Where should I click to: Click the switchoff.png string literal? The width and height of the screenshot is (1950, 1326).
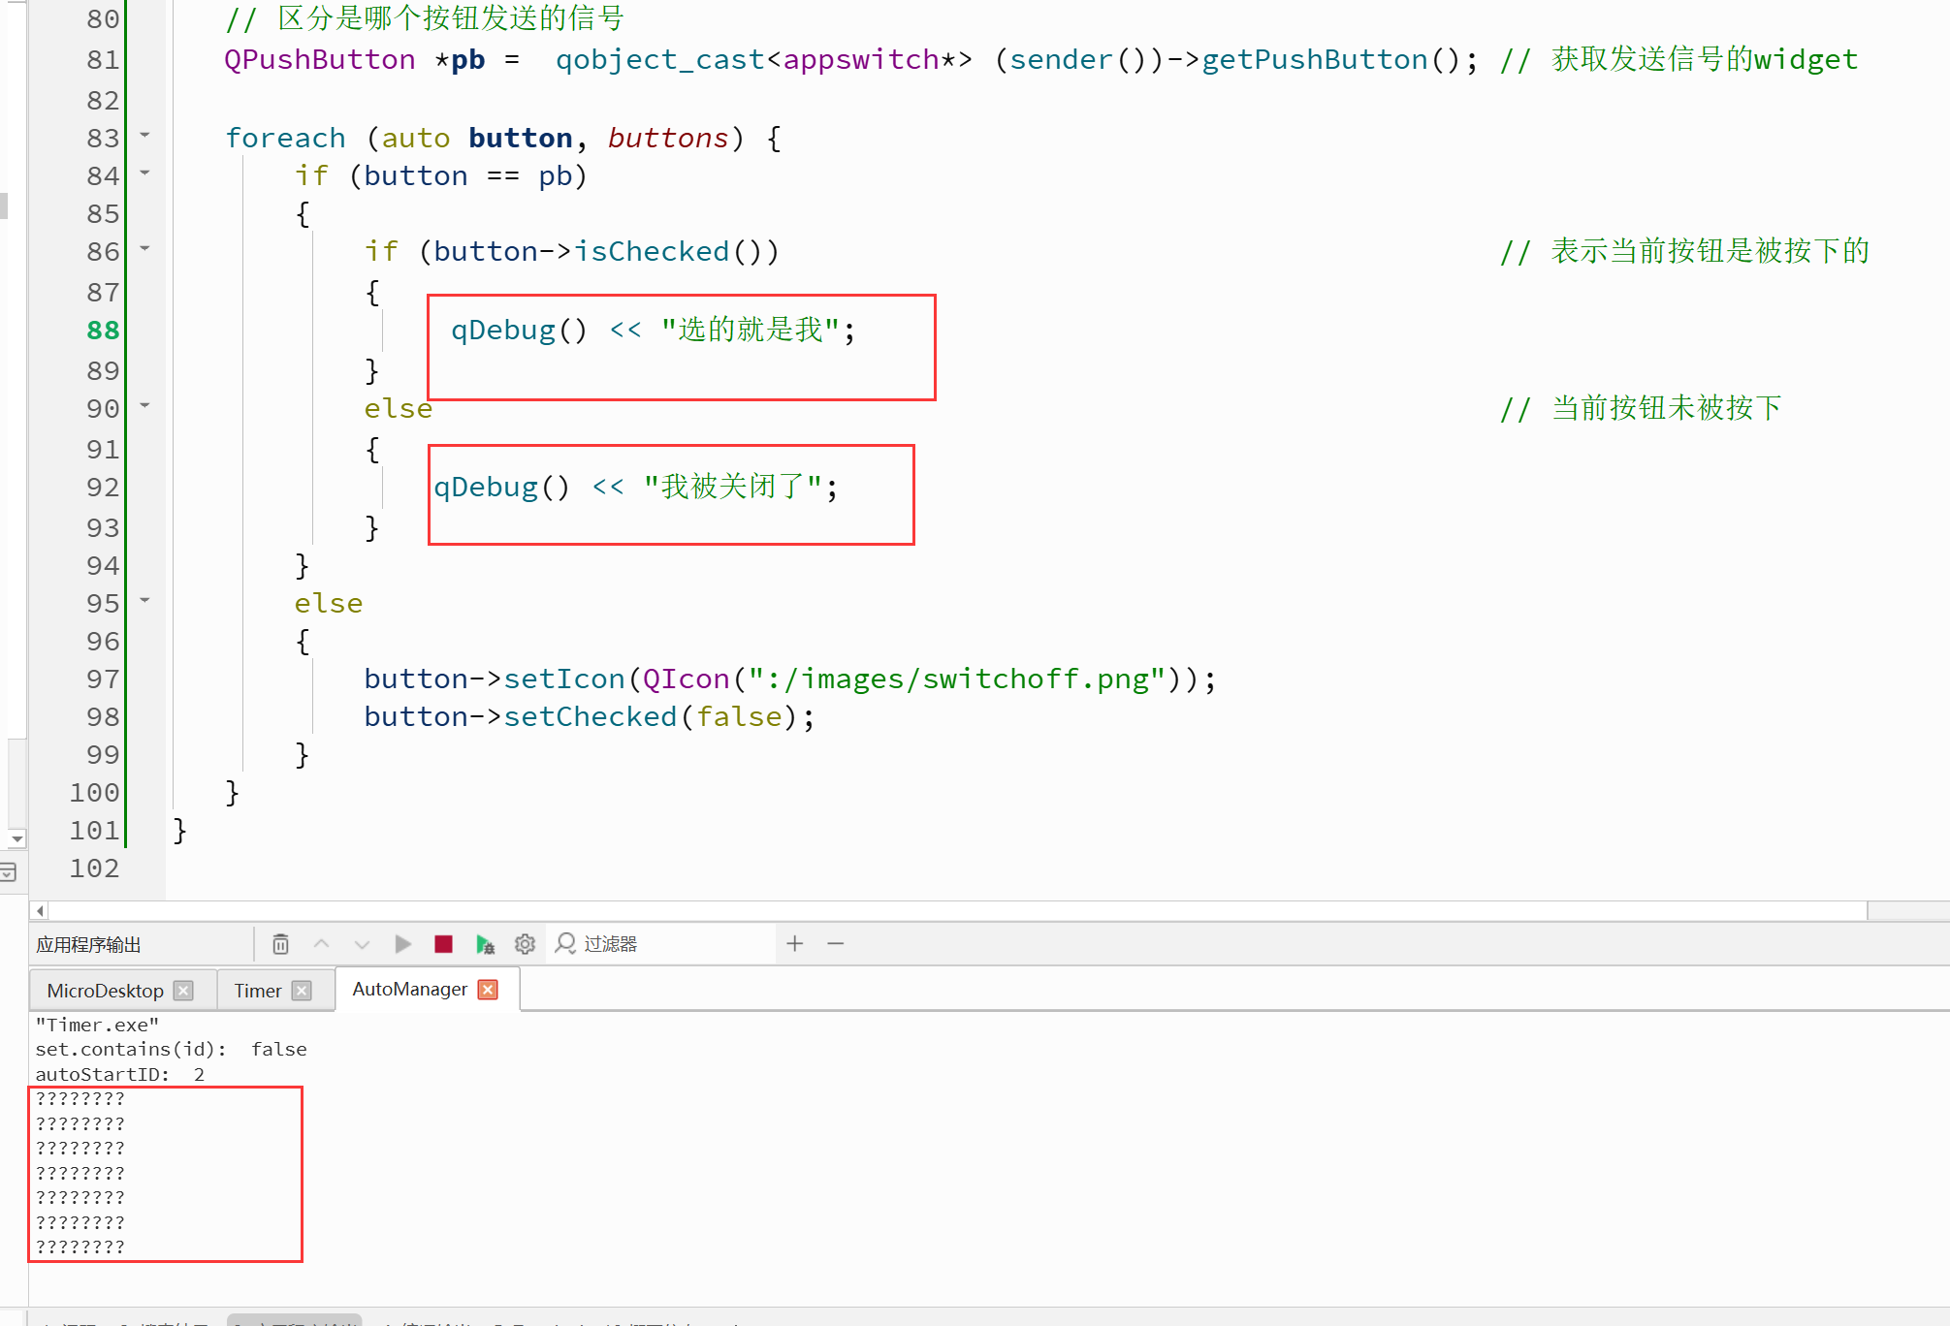955,679
